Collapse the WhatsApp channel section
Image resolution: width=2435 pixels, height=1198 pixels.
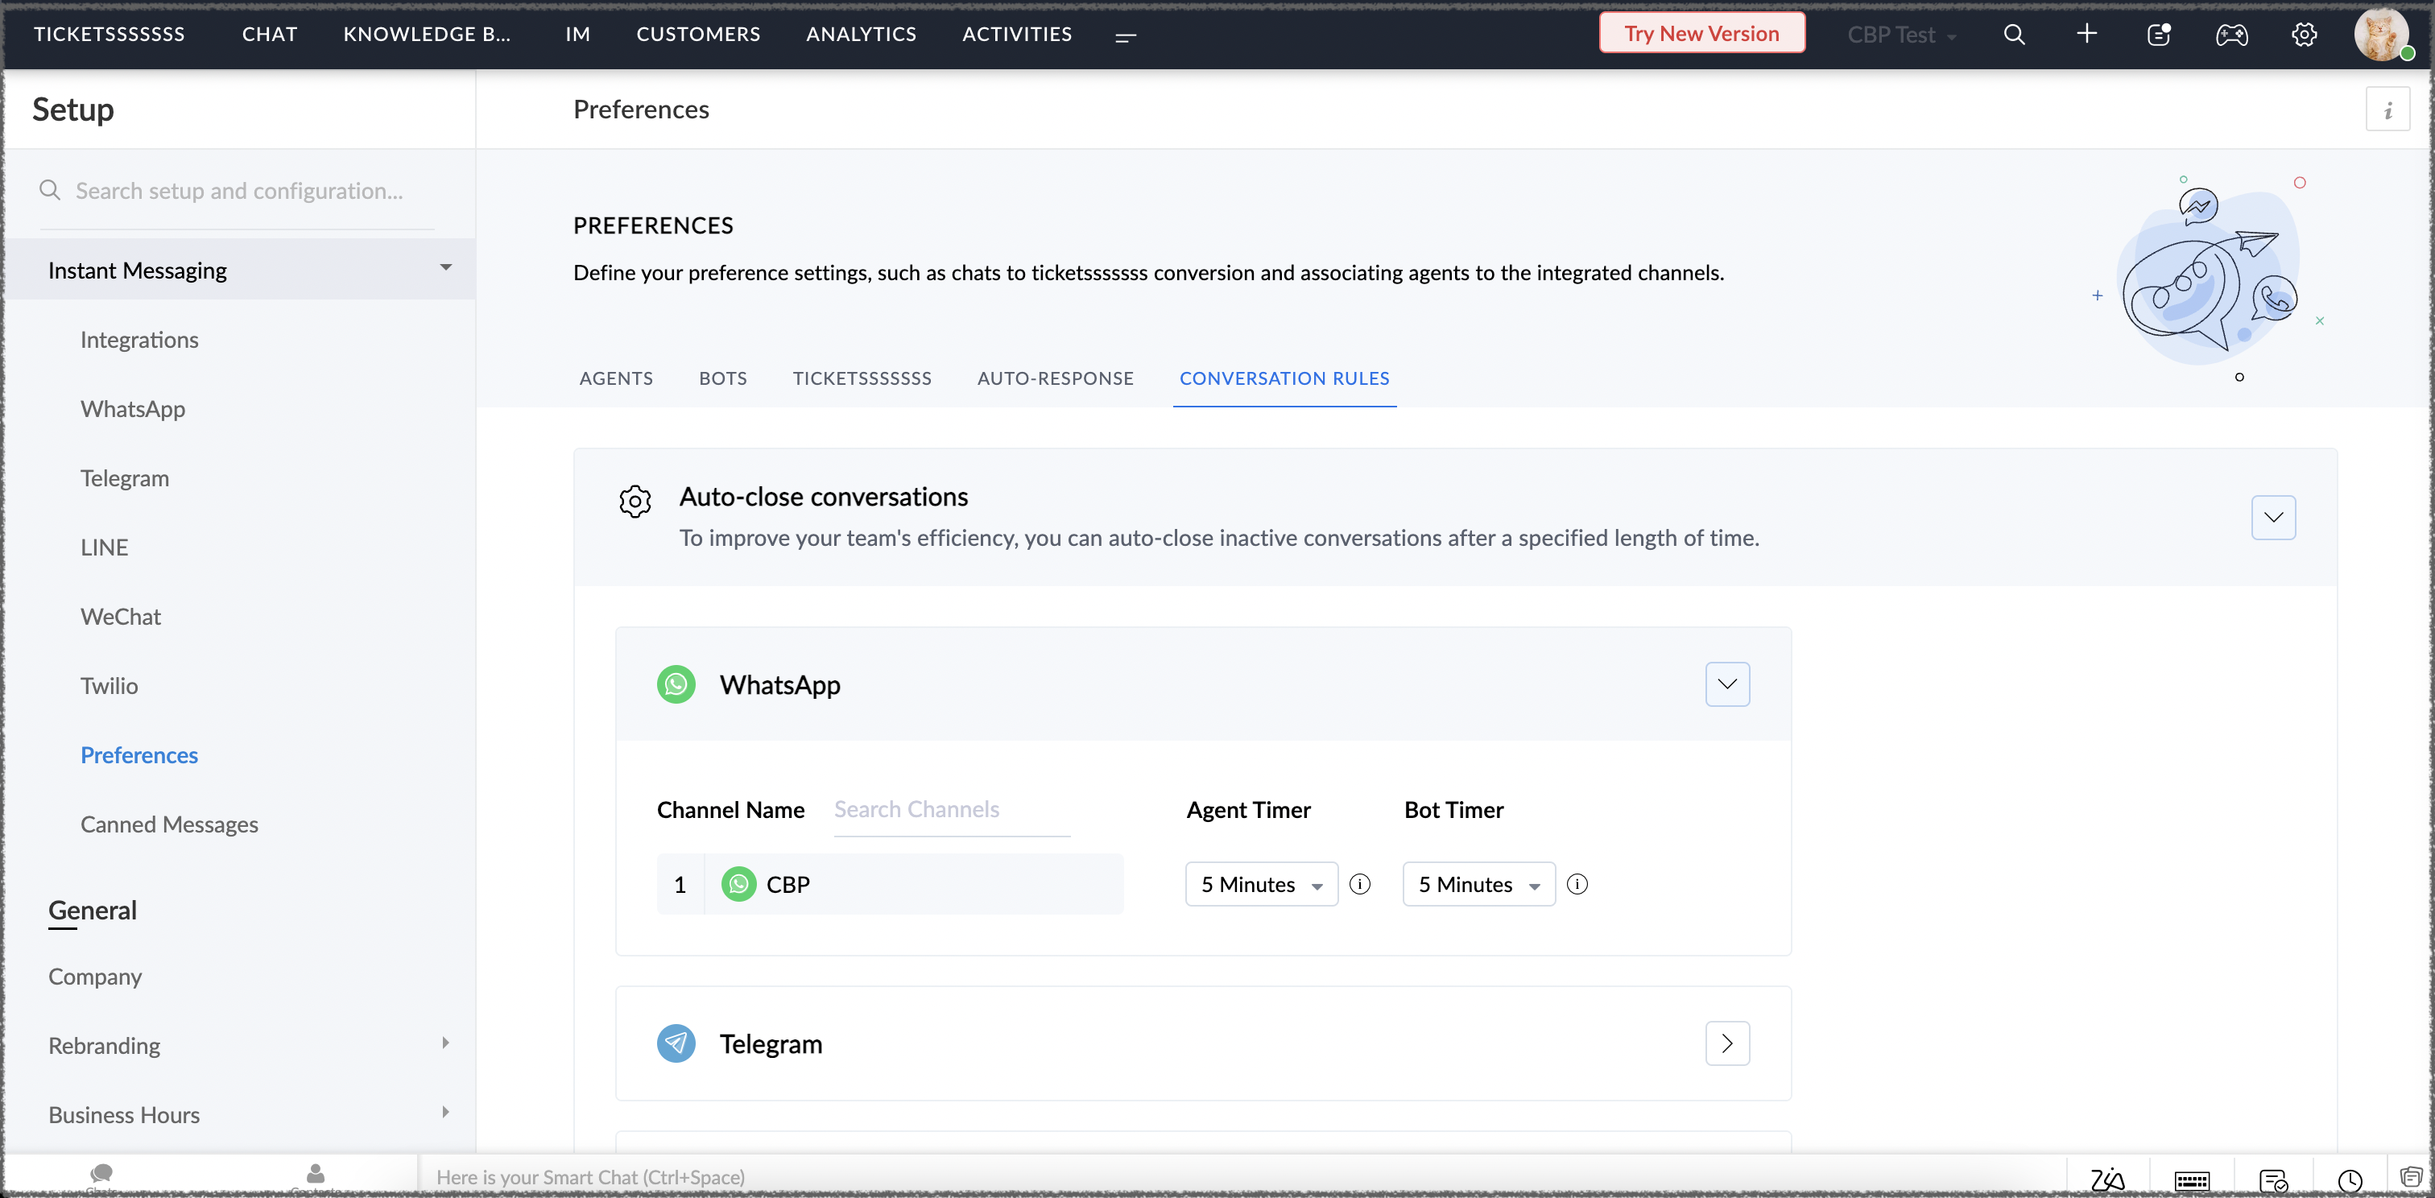point(1727,684)
